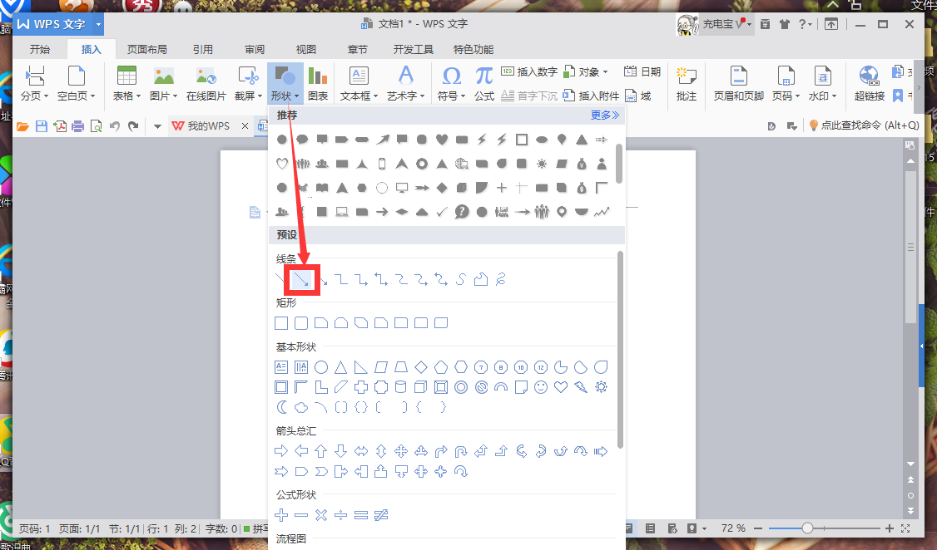Screen dimensions: 937x550
Task: Select the right arrow in 箭头总汇
Action: point(281,451)
